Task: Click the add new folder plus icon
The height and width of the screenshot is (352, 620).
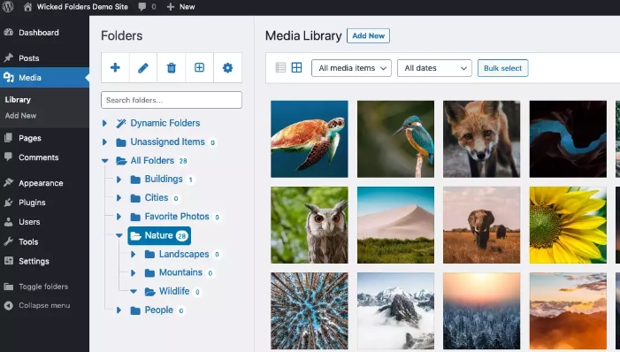Action: (x=115, y=67)
